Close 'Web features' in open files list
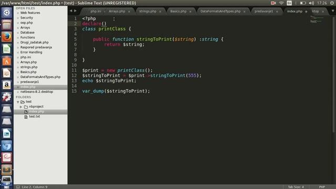Screen dimensions: 336x189 pyautogui.click(x=18, y=13)
